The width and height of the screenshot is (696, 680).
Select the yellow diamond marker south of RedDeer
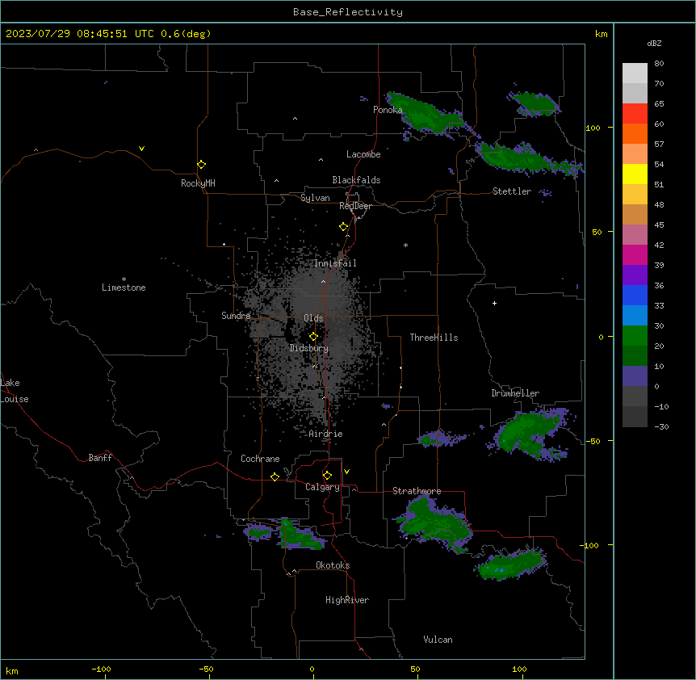(344, 227)
